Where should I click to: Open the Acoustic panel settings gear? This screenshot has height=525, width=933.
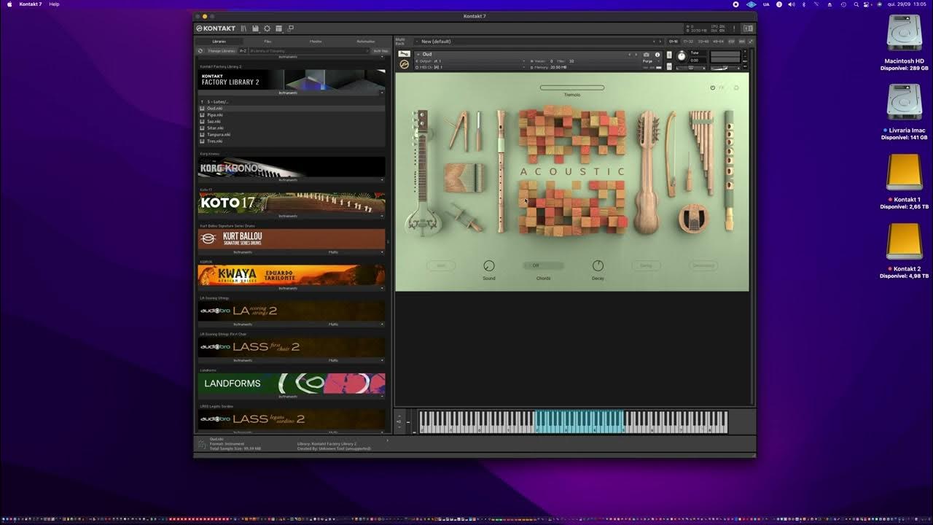[736, 87]
